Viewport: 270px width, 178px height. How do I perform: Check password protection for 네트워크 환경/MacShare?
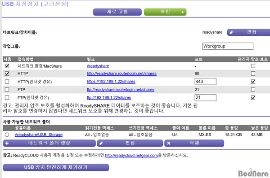[253, 66]
